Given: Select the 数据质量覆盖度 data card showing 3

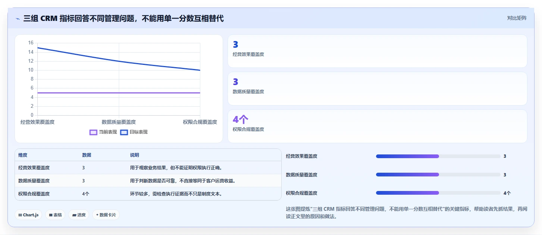Looking at the screenshot, I should point(377,88).
